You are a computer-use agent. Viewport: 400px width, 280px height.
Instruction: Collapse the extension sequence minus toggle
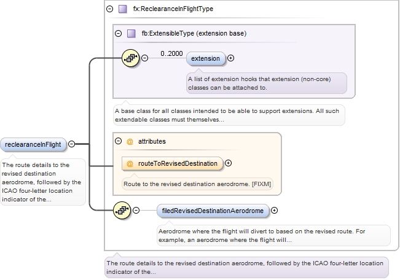(145, 58)
